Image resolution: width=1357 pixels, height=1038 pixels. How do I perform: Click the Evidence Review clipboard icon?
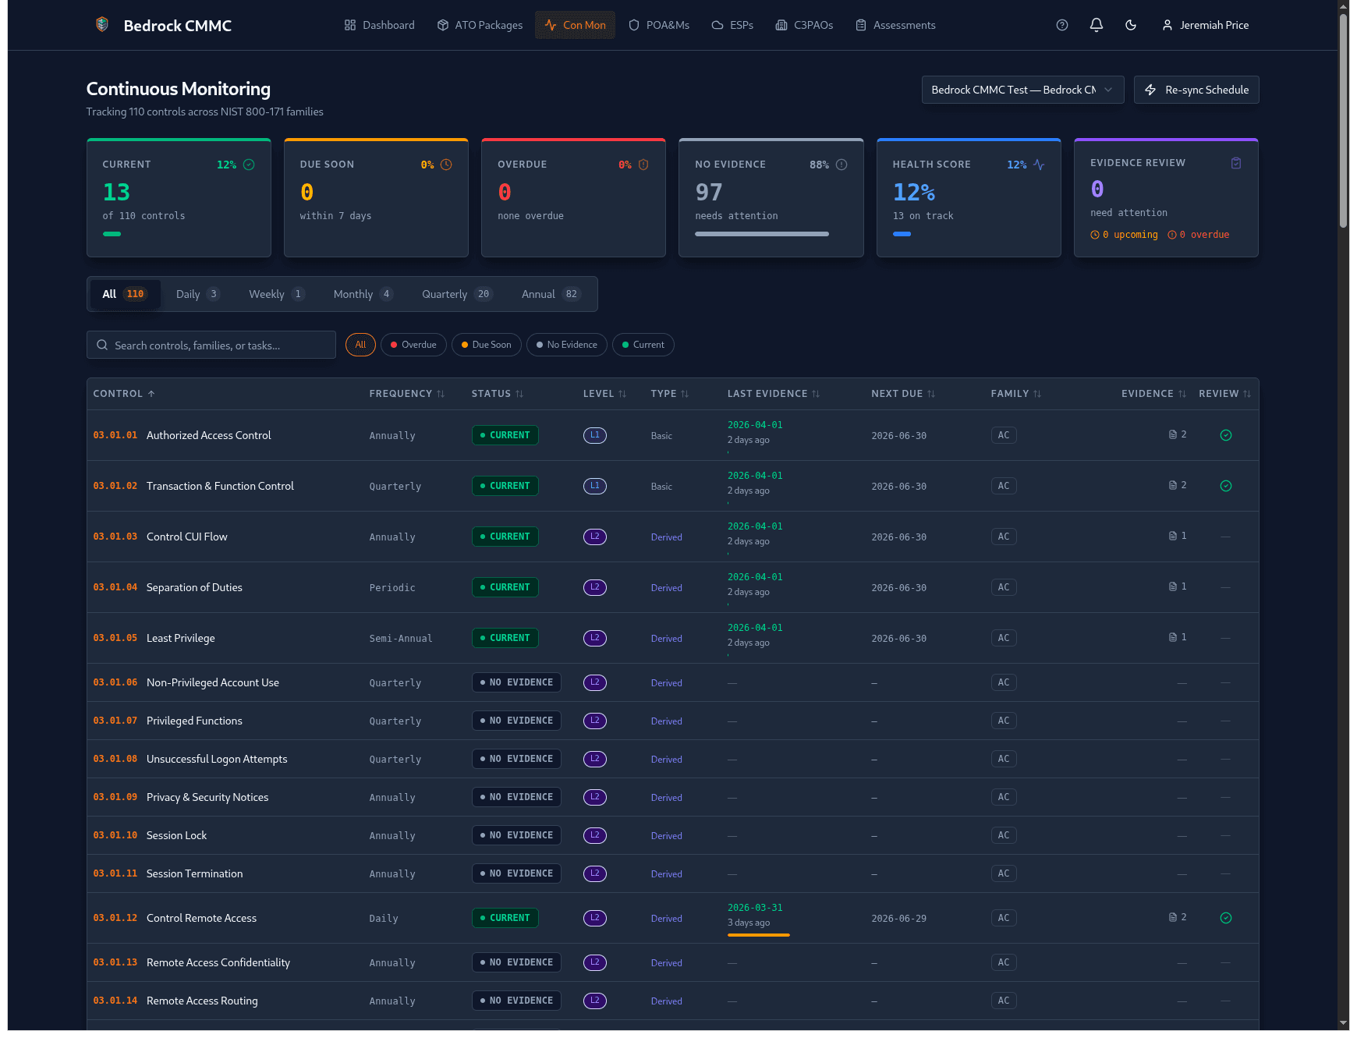(1235, 163)
